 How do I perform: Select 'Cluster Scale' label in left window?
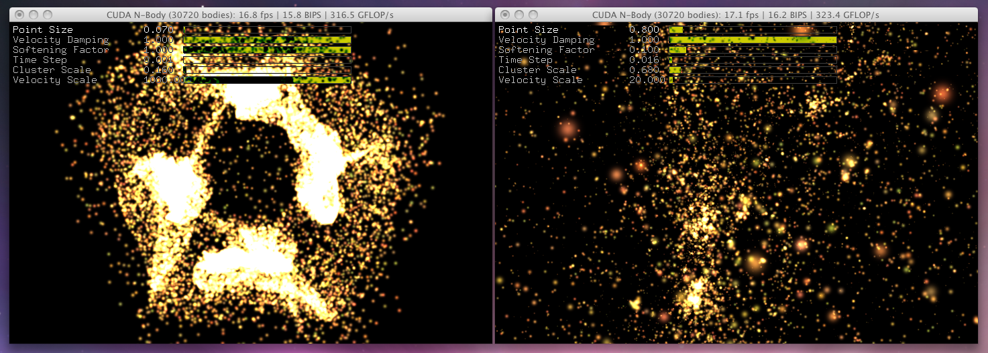pos(52,70)
